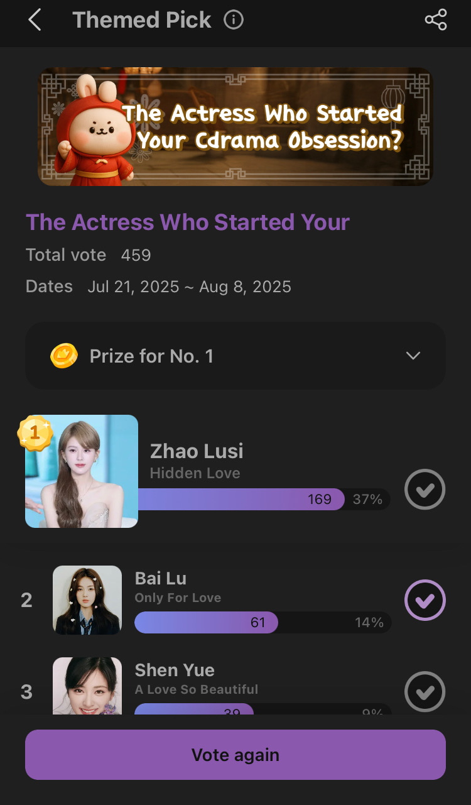
Task: Tap rank number 3 label
Action: (x=26, y=692)
